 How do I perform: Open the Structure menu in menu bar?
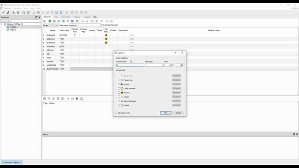point(18,8)
